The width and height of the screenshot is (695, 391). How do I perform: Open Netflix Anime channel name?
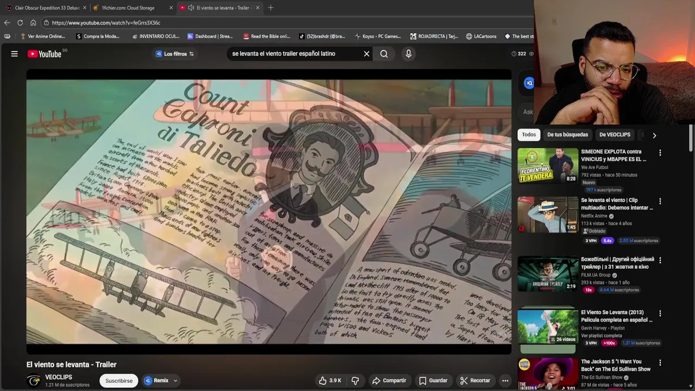pos(594,216)
